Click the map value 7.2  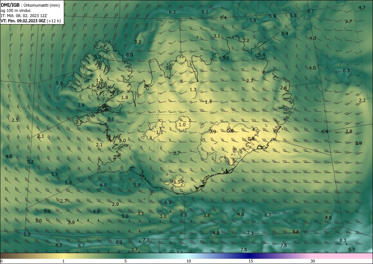pos(146,240)
